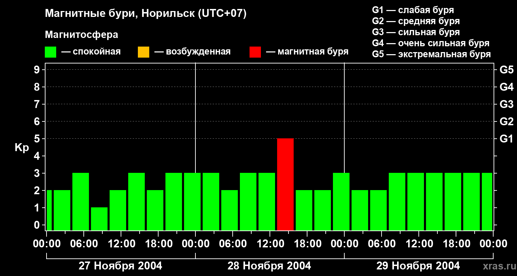Select the '06:00' time label above '27 Ноября 2004'
This screenshot has height=276, width=517.
83,244
